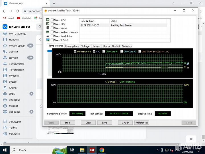This screenshot has height=154, width=205.
Task: Click the Stress CPU chip icon
Action: point(48,20)
